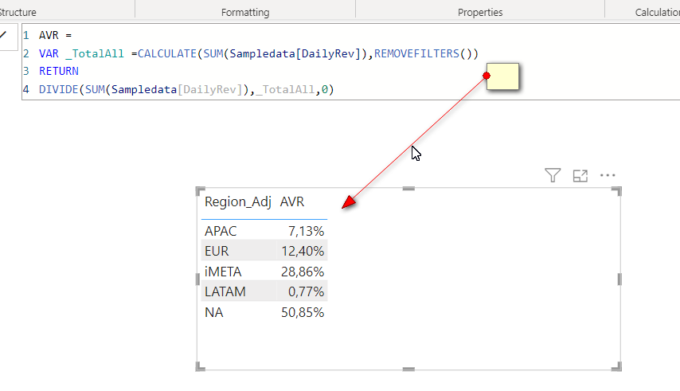This screenshot has height=391, width=680.
Task: Click the CALCULATE function in line 2
Action: coord(167,53)
